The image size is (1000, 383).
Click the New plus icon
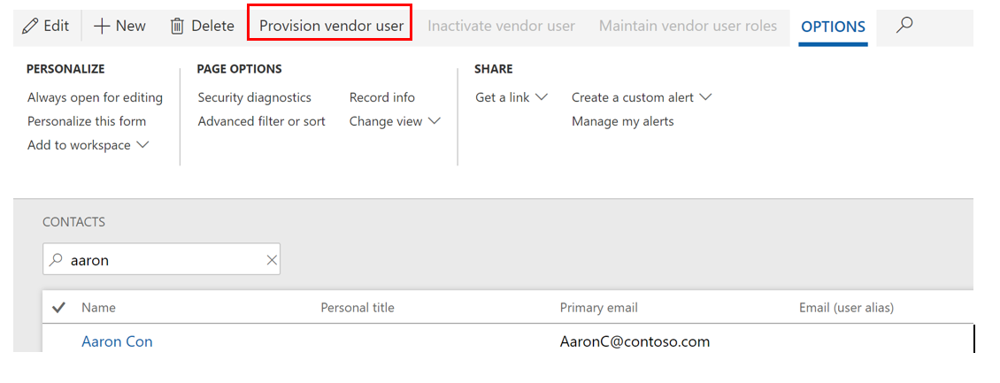coord(102,27)
